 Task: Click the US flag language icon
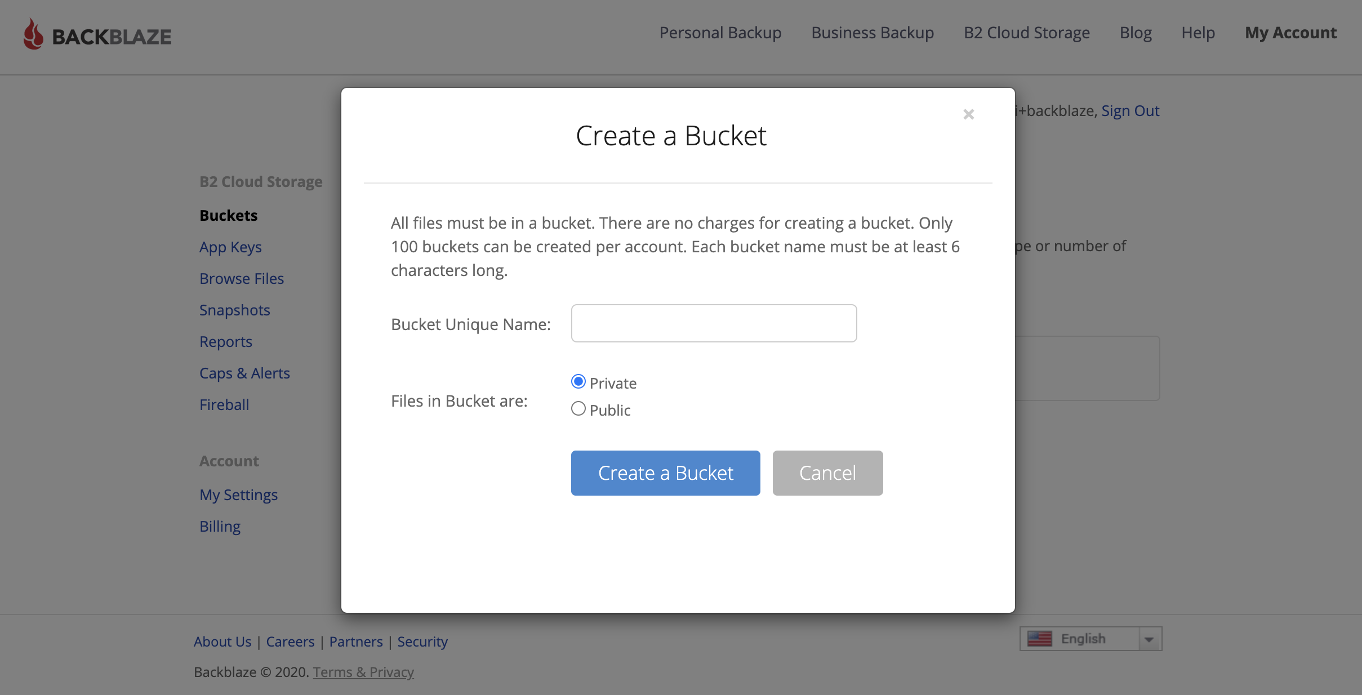pos(1040,638)
